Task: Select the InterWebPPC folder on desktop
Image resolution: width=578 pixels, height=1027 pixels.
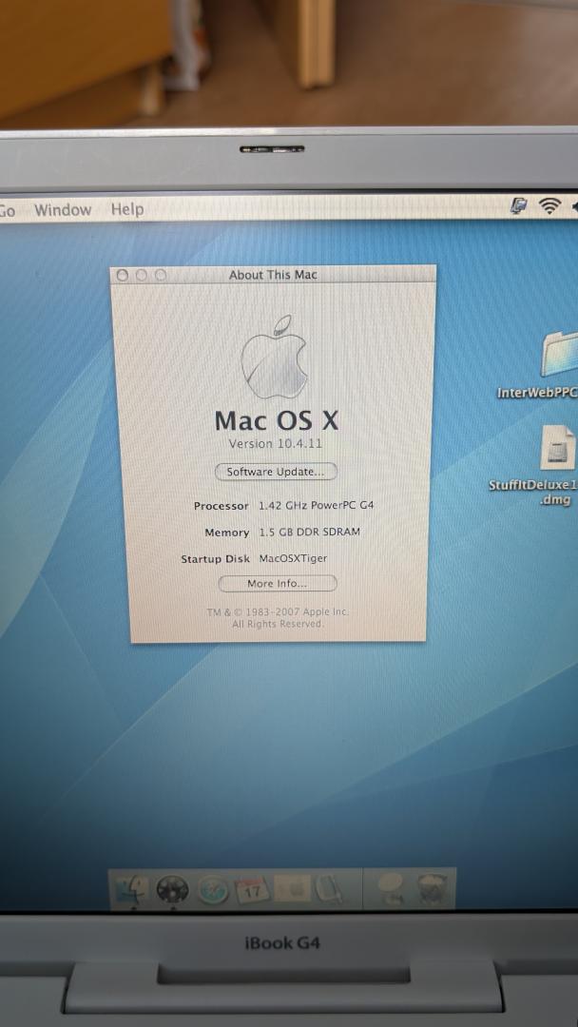Action: (x=560, y=355)
